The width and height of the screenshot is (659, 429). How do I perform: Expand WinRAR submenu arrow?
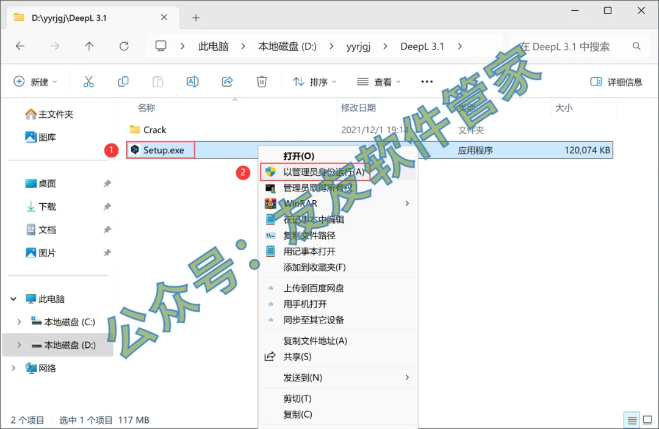pos(407,203)
